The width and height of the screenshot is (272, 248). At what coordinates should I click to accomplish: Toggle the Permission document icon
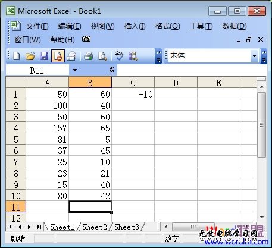[x=58, y=56]
